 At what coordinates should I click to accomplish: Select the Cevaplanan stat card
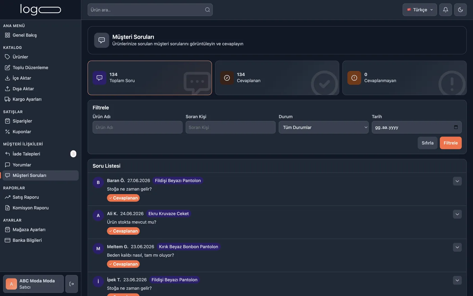[277, 78]
